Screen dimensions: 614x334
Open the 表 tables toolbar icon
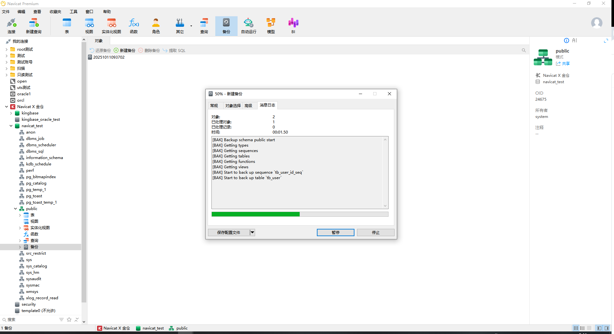coord(67,26)
